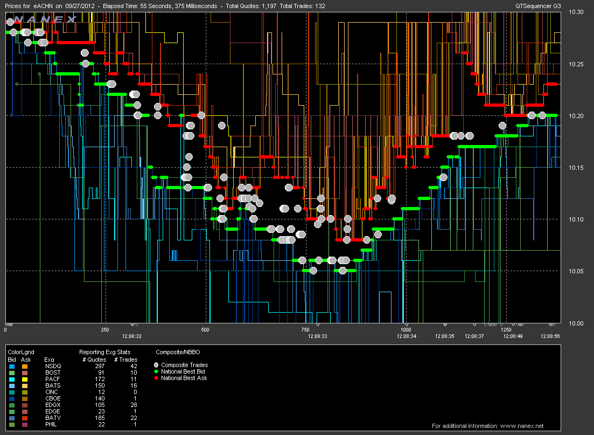Click the 10.05 price axis label
The width and height of the screenshot is (594, 435).
pyautogui.click(x=576, y=271)
